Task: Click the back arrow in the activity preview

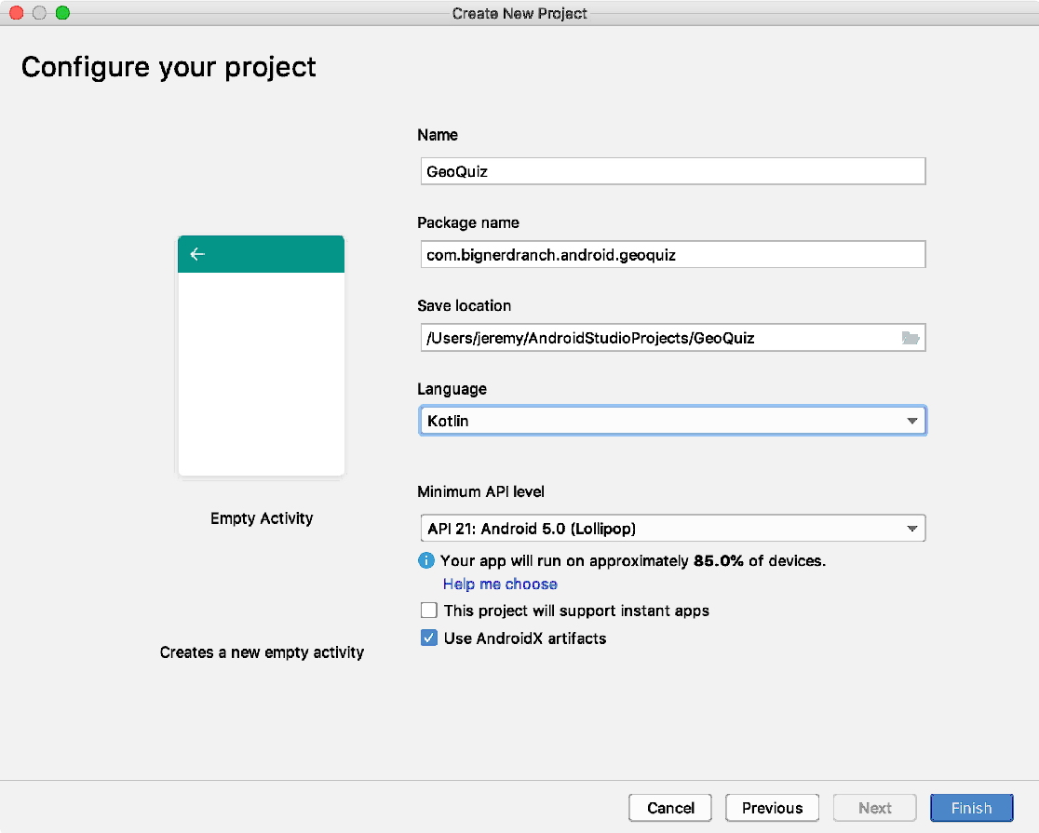Action: point(197,254)
